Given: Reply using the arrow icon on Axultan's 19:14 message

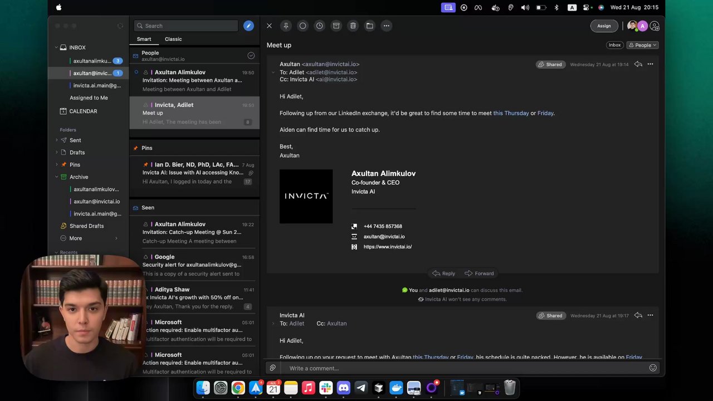Looking at the screenshot, I should coord(638,64).
